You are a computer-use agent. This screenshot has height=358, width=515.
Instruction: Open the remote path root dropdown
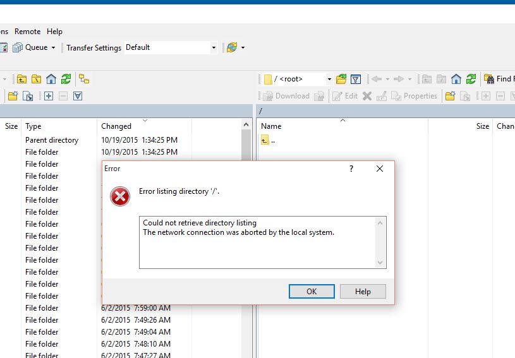pos(329,79)
